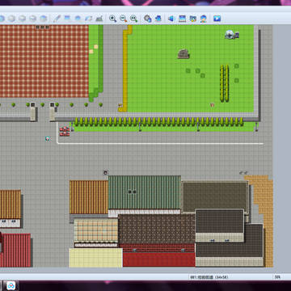This screenshot has height=291, width=291.
Task: Zoom in on the map
Action: 112,19
